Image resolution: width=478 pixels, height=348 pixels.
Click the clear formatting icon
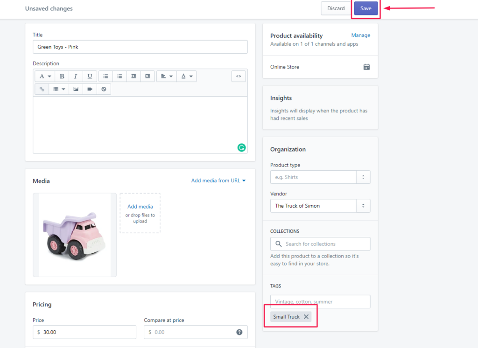click(x=104, y=89)
